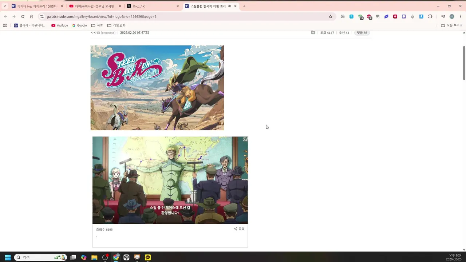Open the Chrome profile avatar
Image resolution: width=466 pixels, height=262 pixels.
452,16
